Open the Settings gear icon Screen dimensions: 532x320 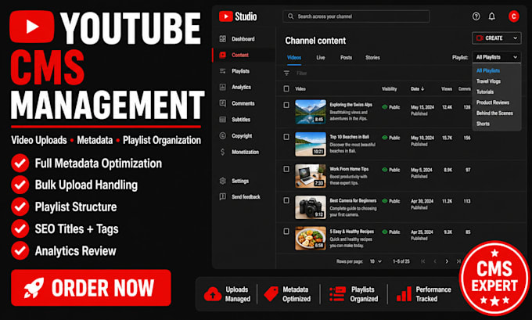(222, 181)
